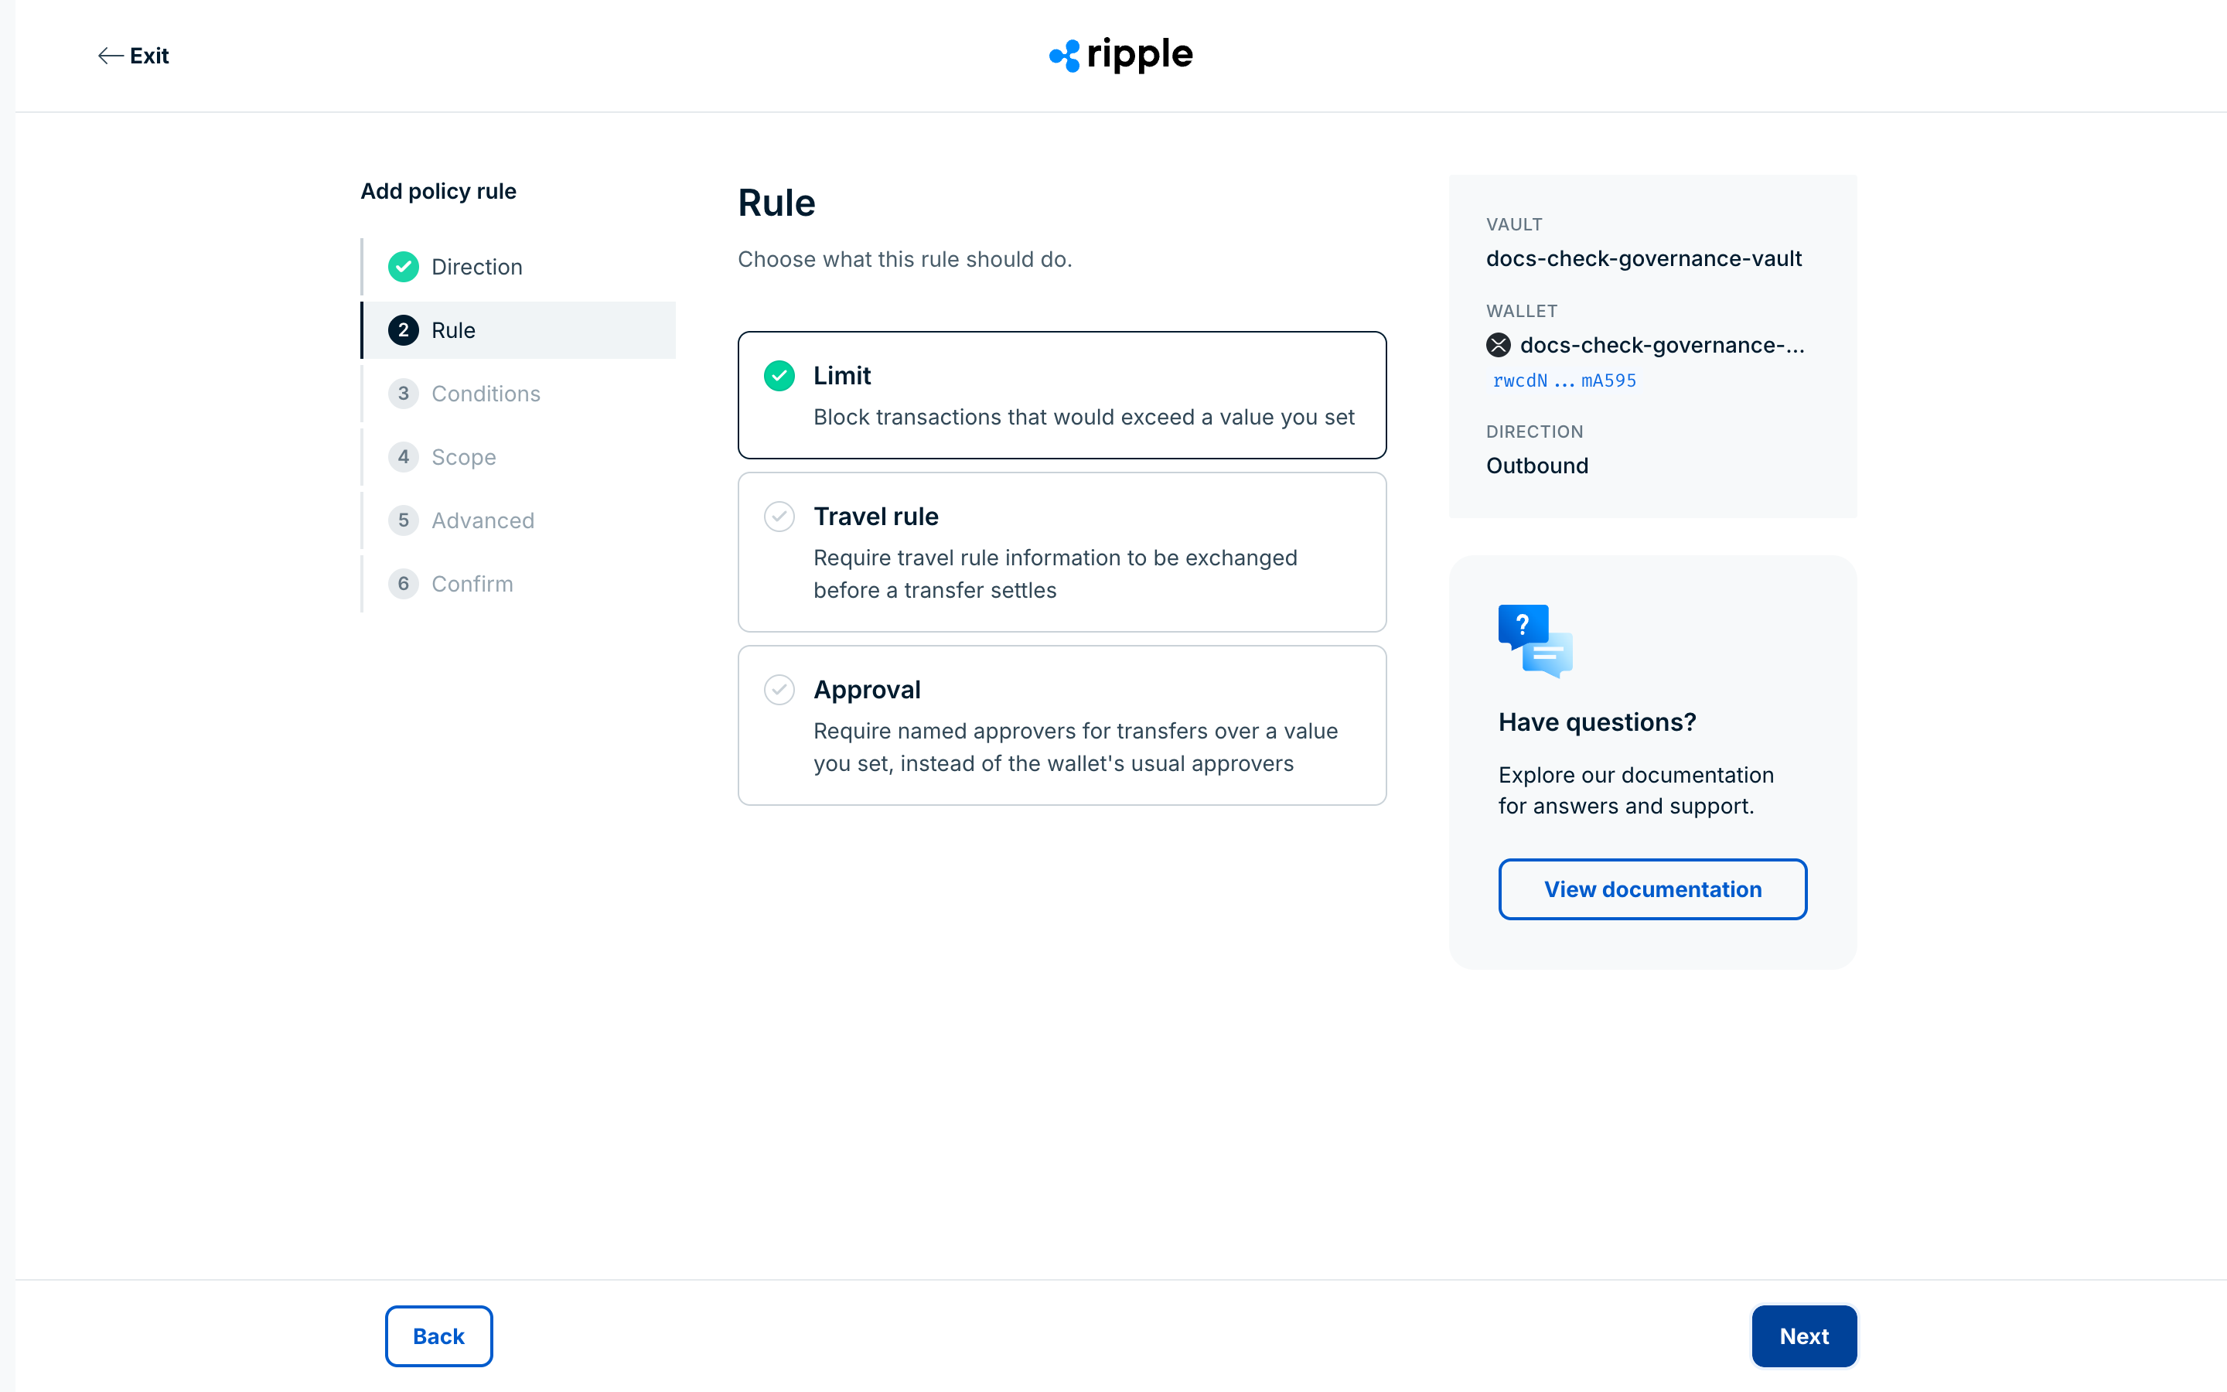Click the step 3 number badge
The width and height of the screenshot is (2227, 1392).
pos(403,394)
